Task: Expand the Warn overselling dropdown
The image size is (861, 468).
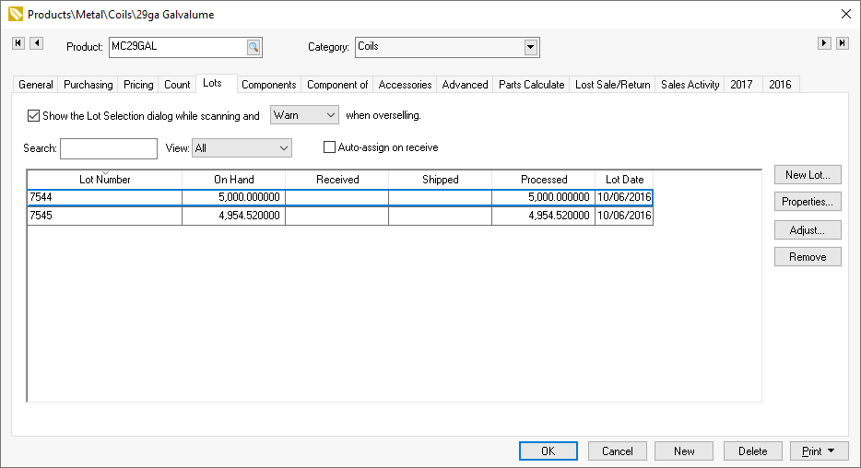Action: (x=331, y=115)
